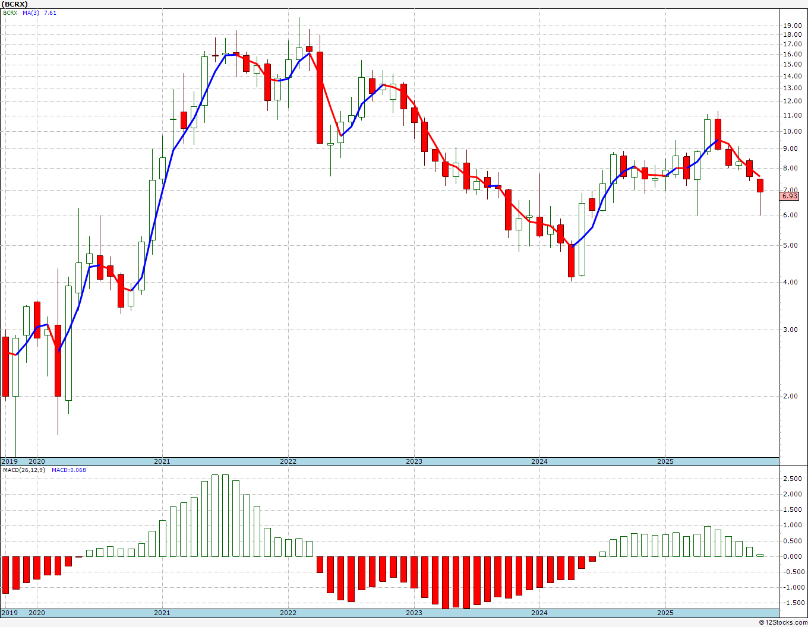Click 2025 on the MACD panel time axis

[665, 613]
